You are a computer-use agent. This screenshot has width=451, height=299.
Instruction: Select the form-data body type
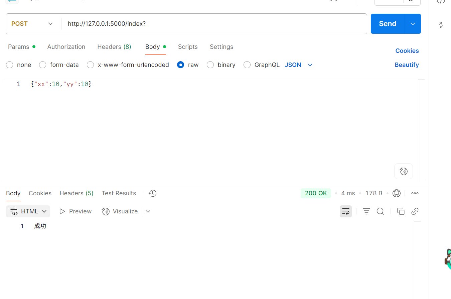(x=42, y=65)
